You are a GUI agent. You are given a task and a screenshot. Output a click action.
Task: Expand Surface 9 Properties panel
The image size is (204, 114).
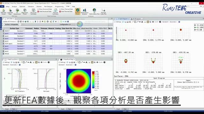click(4, 24)
